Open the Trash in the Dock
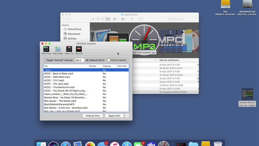Image resolution: width=259 pixels, height=146 pixels. point(218,144)
